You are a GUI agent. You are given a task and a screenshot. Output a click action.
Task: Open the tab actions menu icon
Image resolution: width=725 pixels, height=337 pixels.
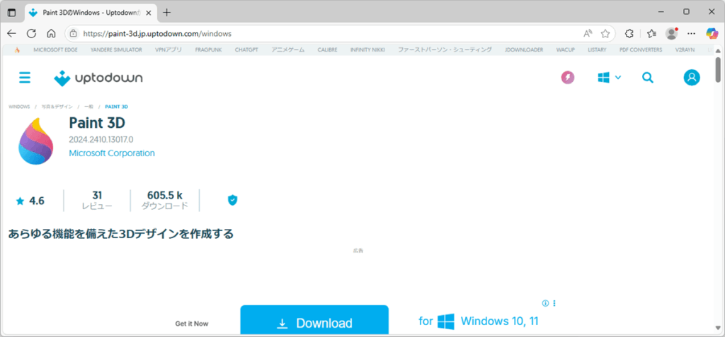pos(11,13)
